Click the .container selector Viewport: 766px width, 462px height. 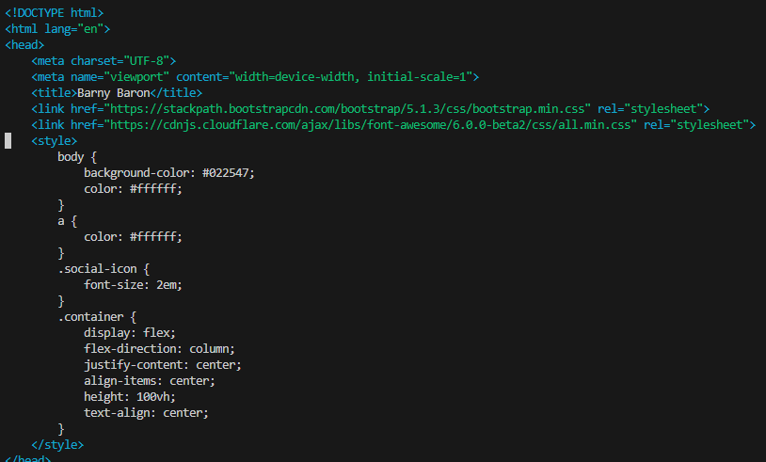(90, 317)
